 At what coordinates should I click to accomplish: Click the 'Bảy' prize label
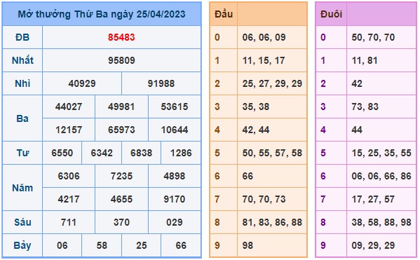[x=22, y=245]
